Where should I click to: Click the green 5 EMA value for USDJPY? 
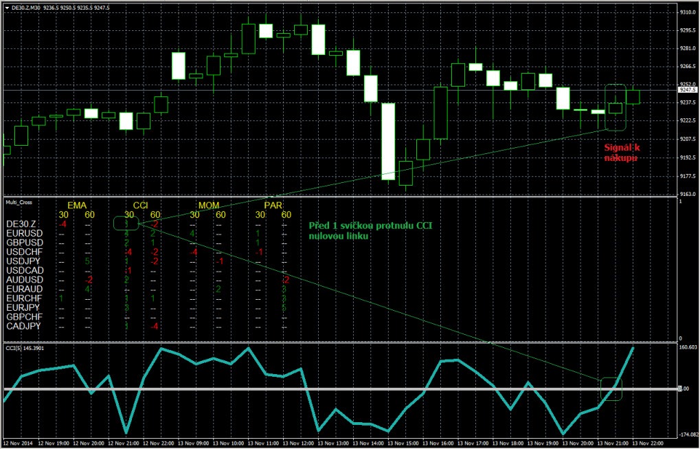89,261
